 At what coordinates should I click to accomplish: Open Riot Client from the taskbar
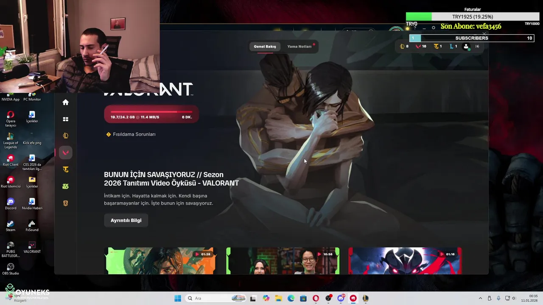(353, 298)
